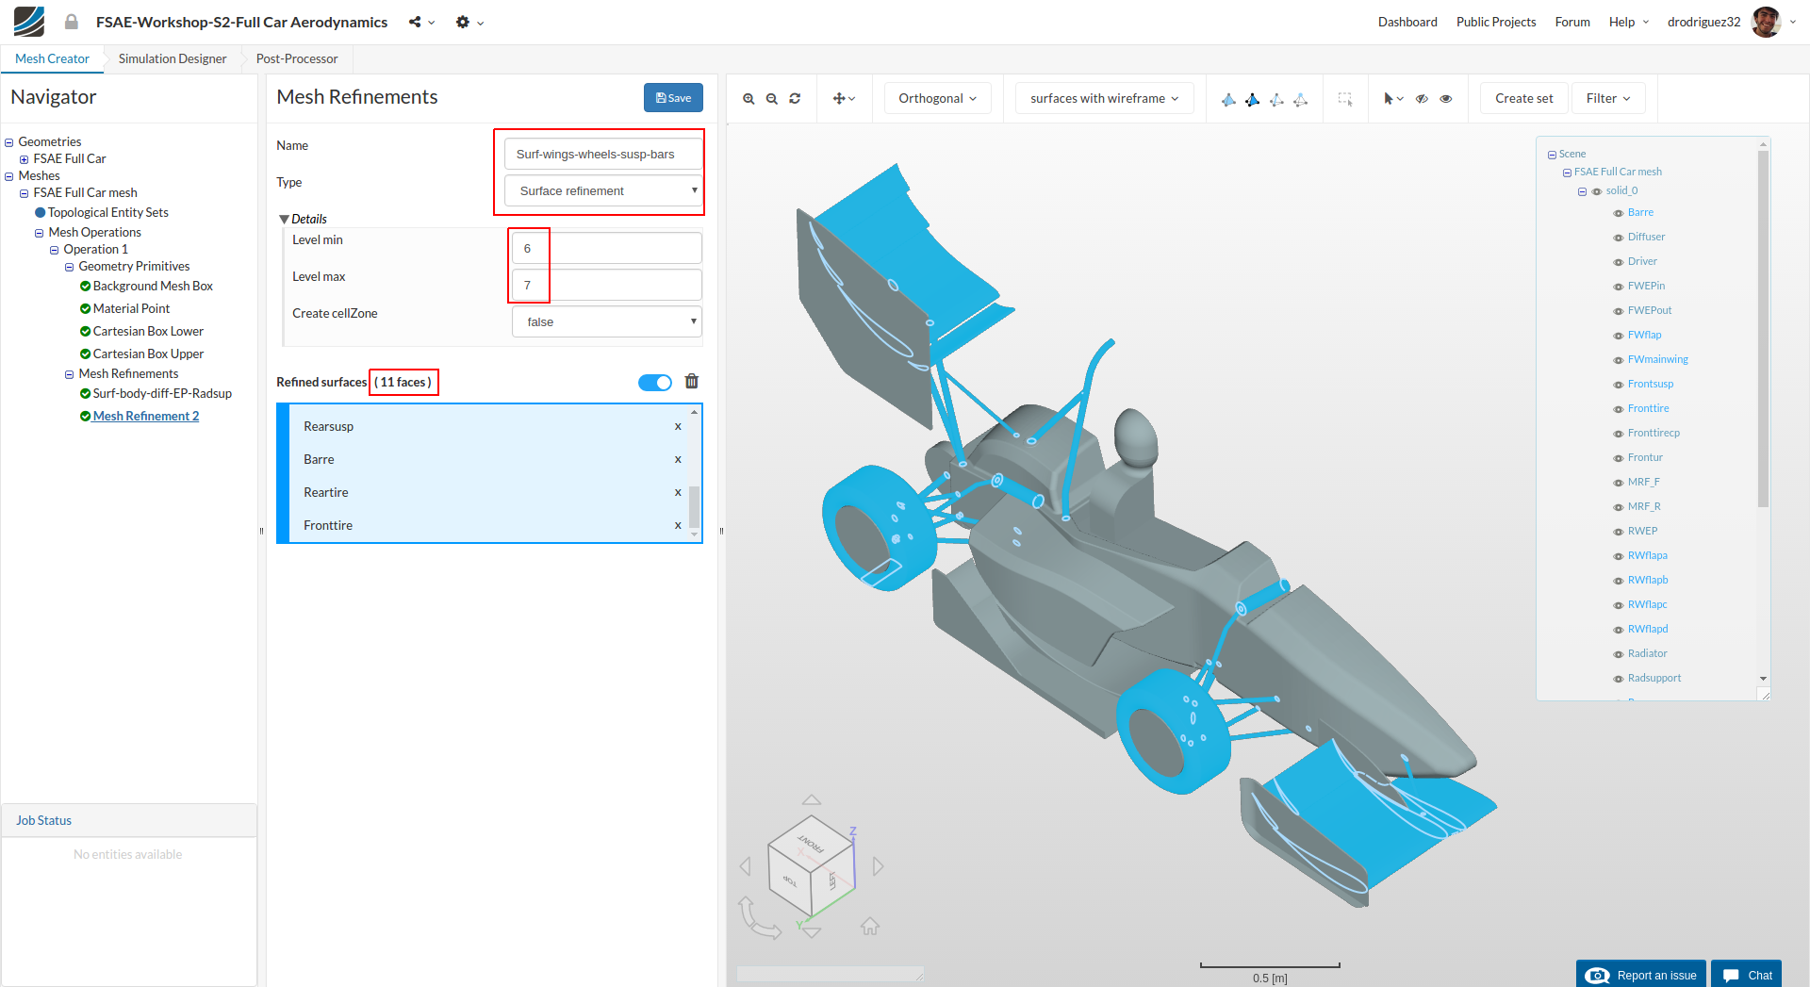Rotate view down with cube arrow
The height and width of the screenshot is (987, 1810).
812,932
